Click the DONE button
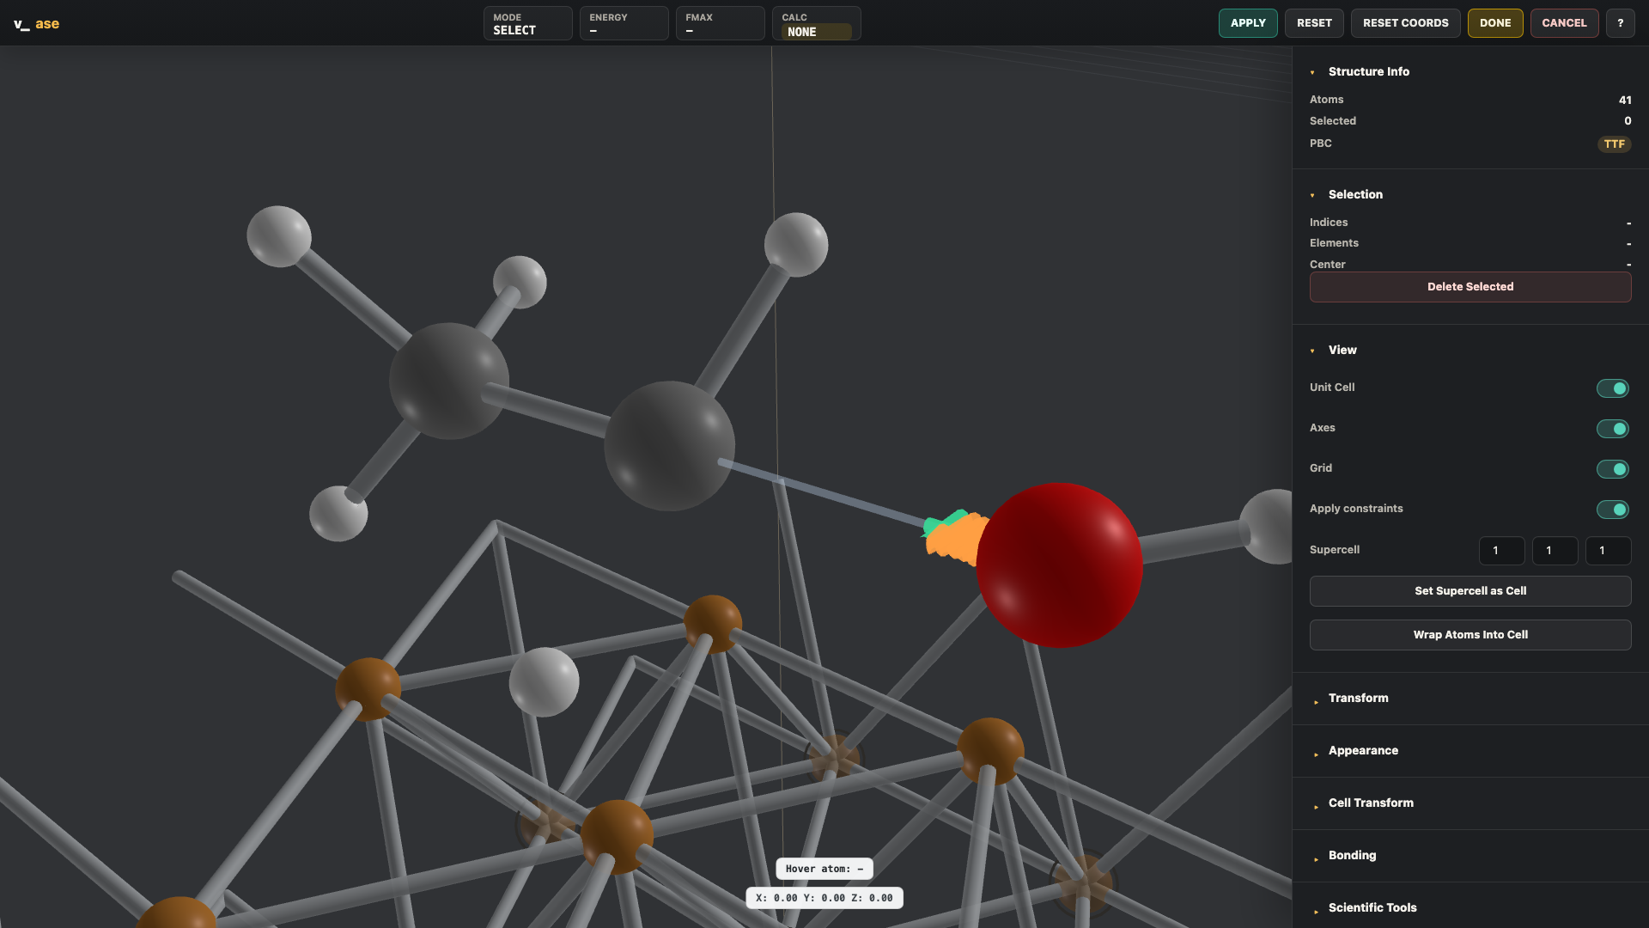The image size is (1649, 928). (1495, 23)
